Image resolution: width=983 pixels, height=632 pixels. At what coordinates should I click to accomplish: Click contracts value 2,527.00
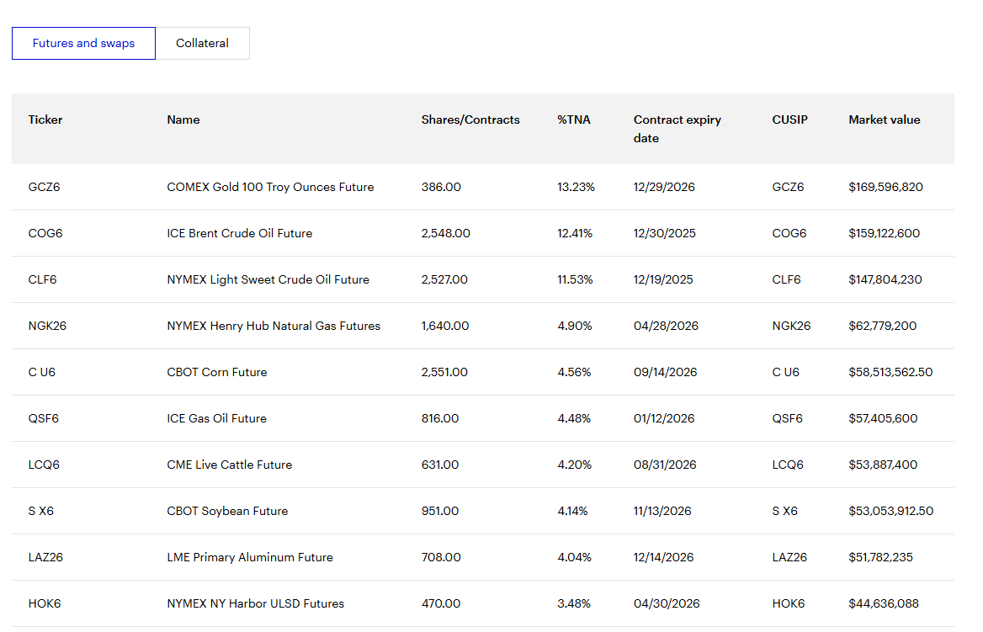tap(444, 279)
